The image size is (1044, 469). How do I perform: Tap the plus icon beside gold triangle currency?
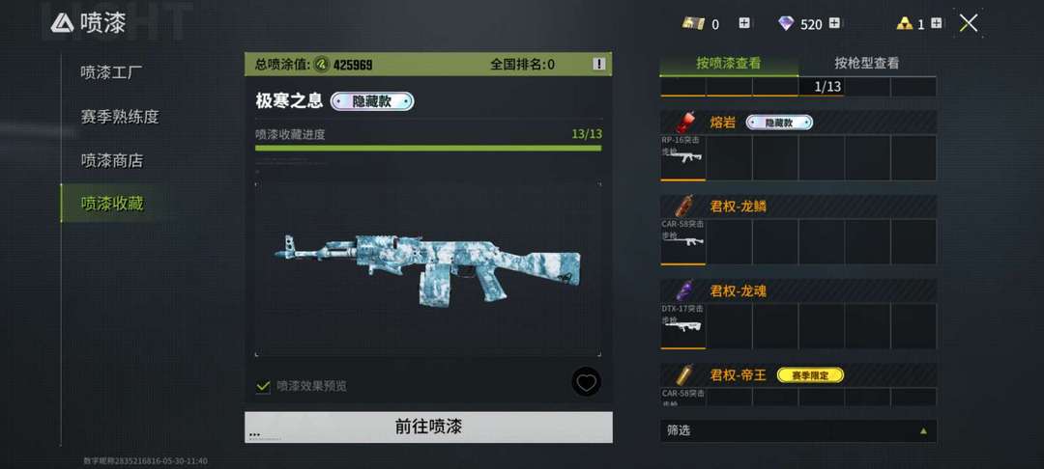click(936, 23)
